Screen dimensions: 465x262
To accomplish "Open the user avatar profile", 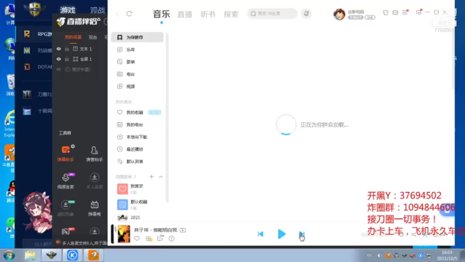I will pyautogui.click(x=339, y=14).
